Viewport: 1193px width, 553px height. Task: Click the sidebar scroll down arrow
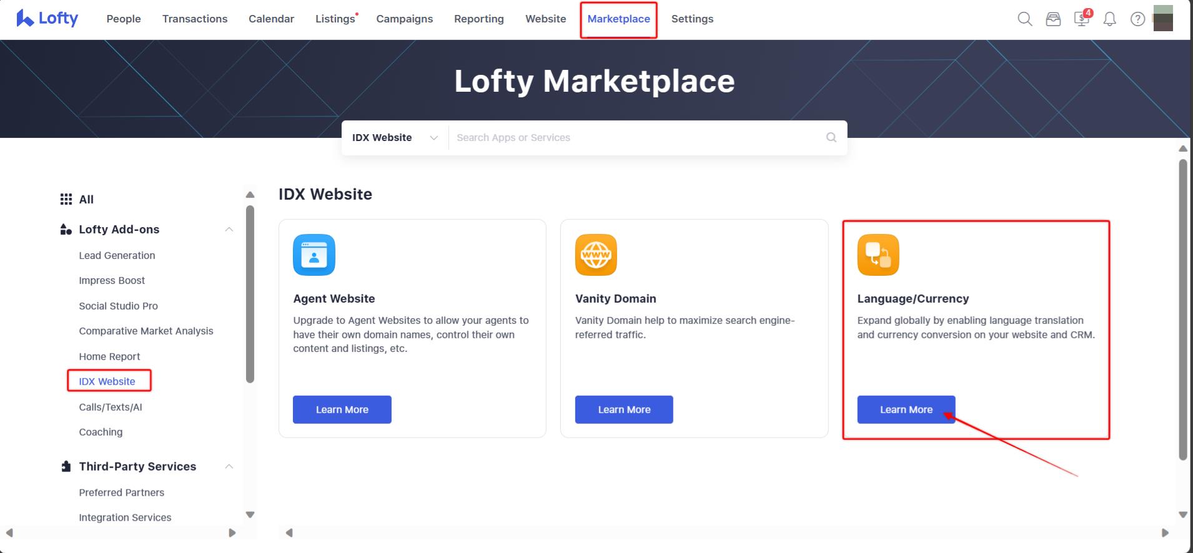(250, 515)
